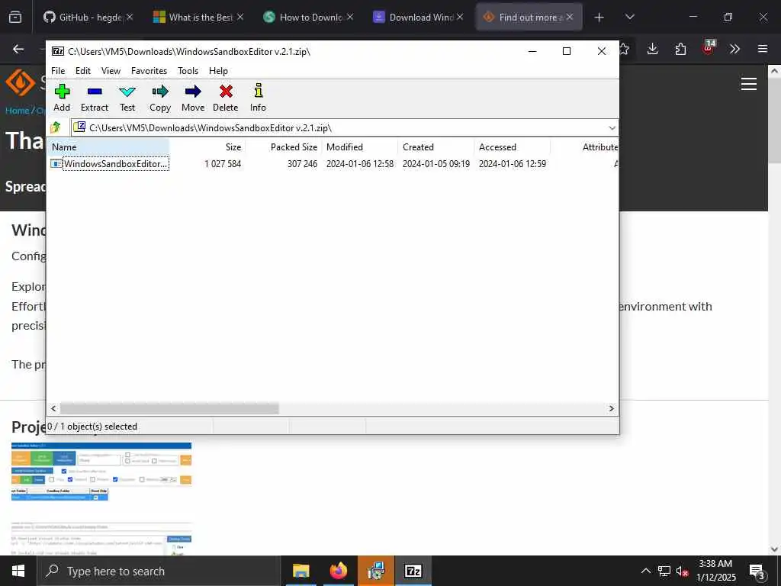Switch to the GitHub browser tab
The width and height of the screenshot is (781, 586).
pos(88,17)
